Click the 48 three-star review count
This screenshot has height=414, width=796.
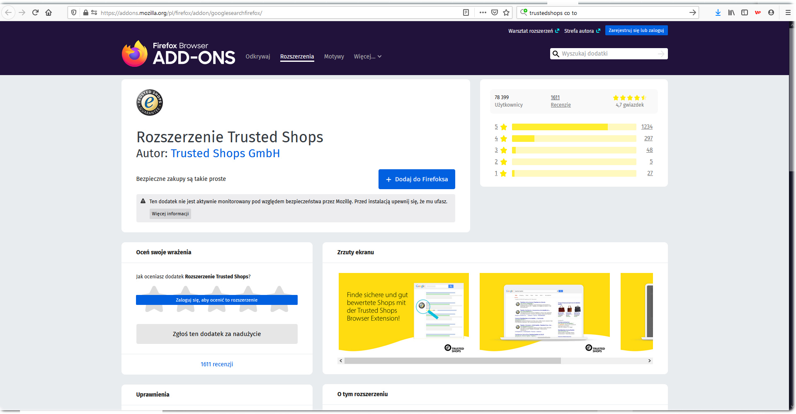649,150
